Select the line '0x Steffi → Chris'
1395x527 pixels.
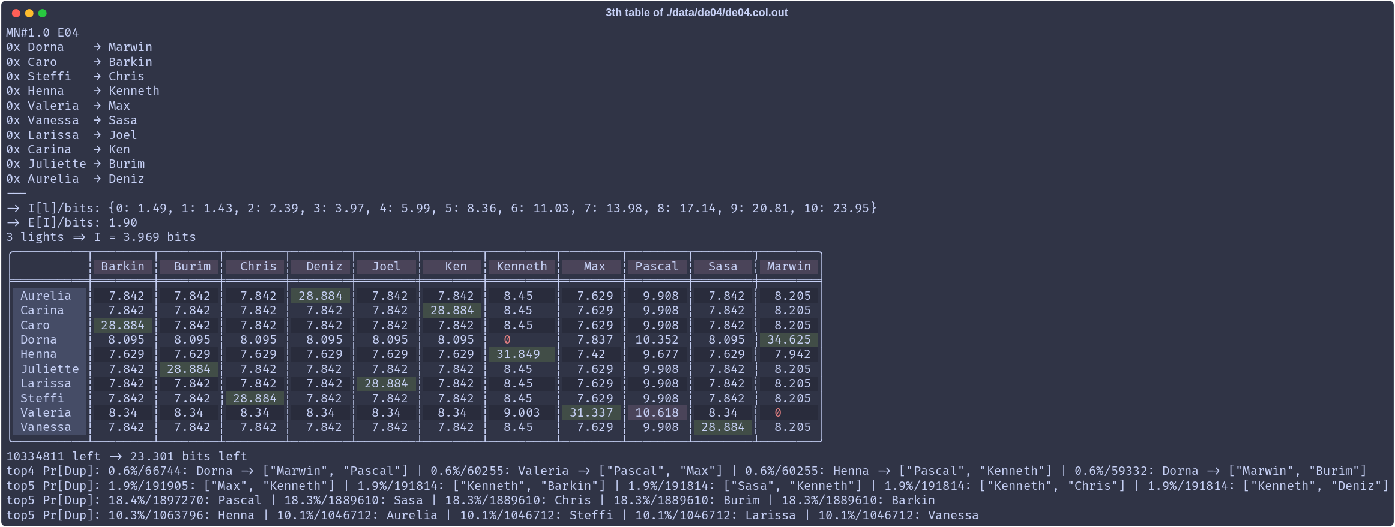[75, 76]
